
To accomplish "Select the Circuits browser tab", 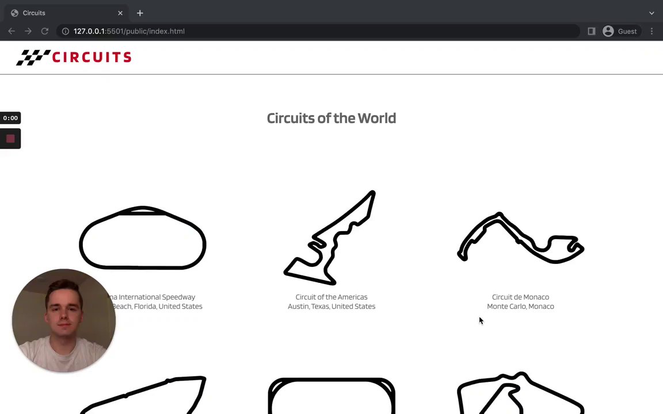I will point(66,13).
